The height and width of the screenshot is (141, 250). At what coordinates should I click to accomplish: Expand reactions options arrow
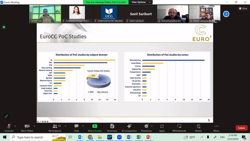(152, 126)
